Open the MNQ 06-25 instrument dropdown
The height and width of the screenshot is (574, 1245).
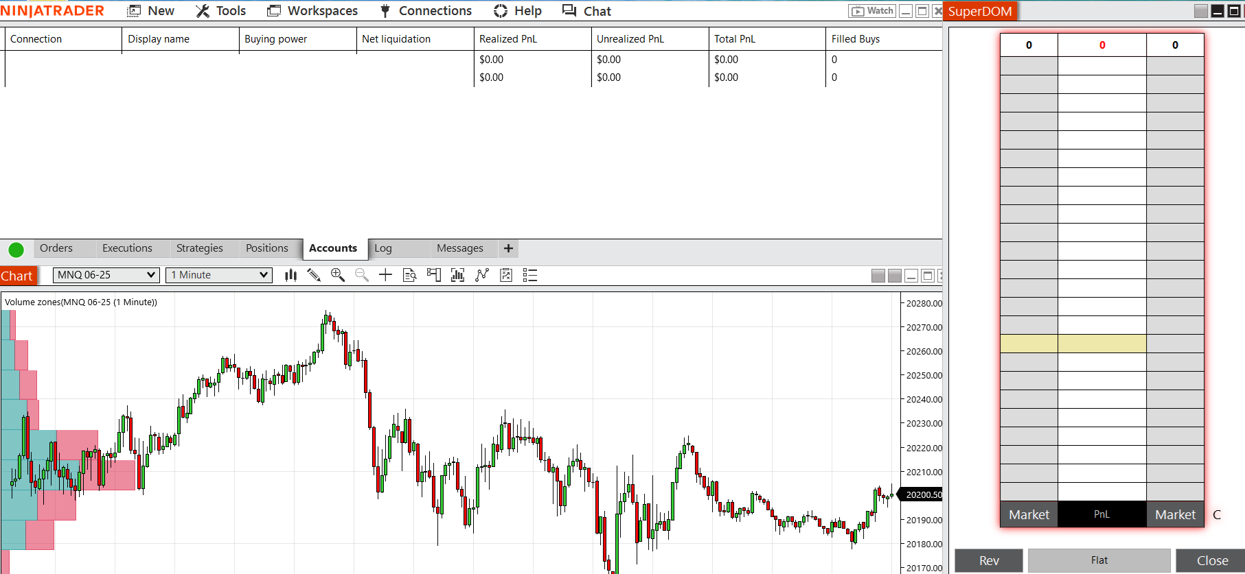coord(106,275)
